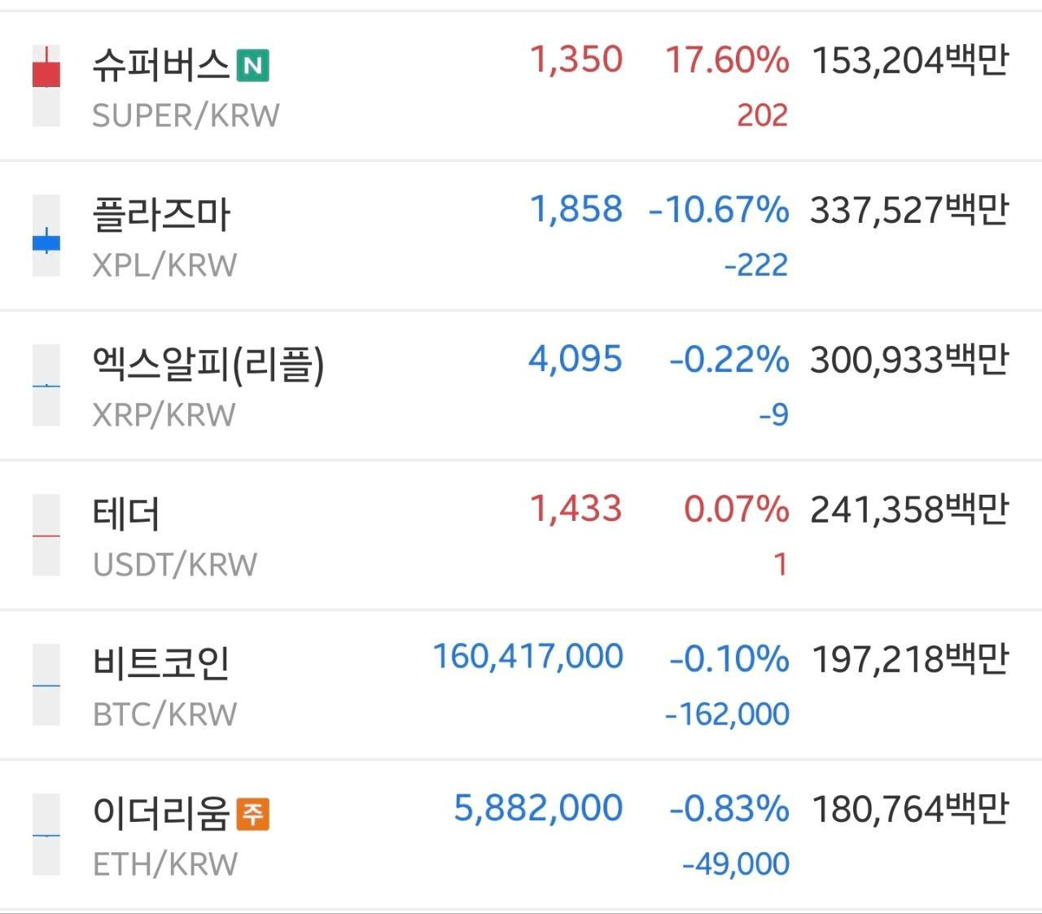1042x914 pixels.
Task: Open the 플라즈마 coin listing
Action: click(x=521, y=236)
